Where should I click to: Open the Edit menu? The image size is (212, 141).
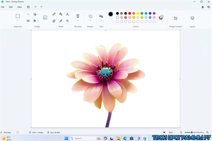(11, 7)
